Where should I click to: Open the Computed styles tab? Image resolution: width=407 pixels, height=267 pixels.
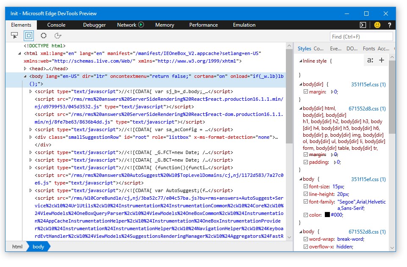coord(318,49)
